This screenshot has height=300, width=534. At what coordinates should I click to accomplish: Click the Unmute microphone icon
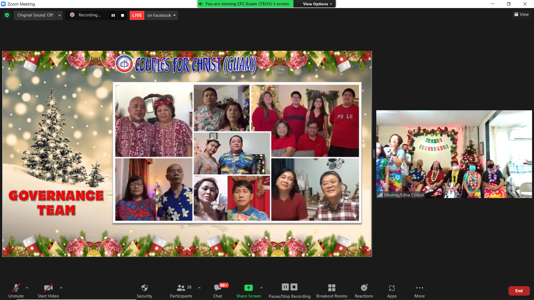(x=16, y=288)
